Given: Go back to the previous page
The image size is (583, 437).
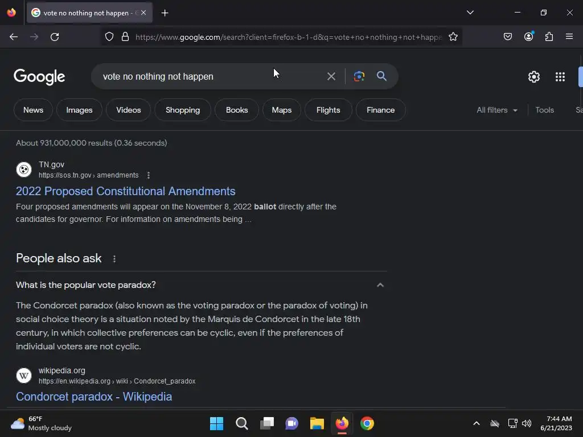Looking at the screenshot, I should (14, 37).
